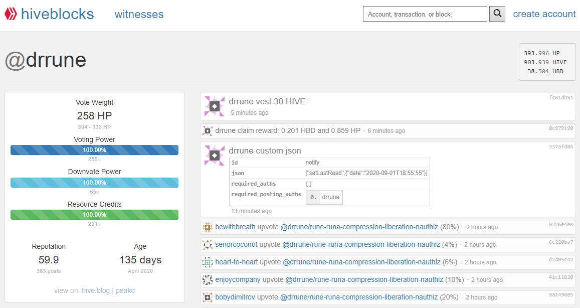This screenshot has height=308, width=580.
Task: Click the 38.504 HBD balance
Action: 545,71
